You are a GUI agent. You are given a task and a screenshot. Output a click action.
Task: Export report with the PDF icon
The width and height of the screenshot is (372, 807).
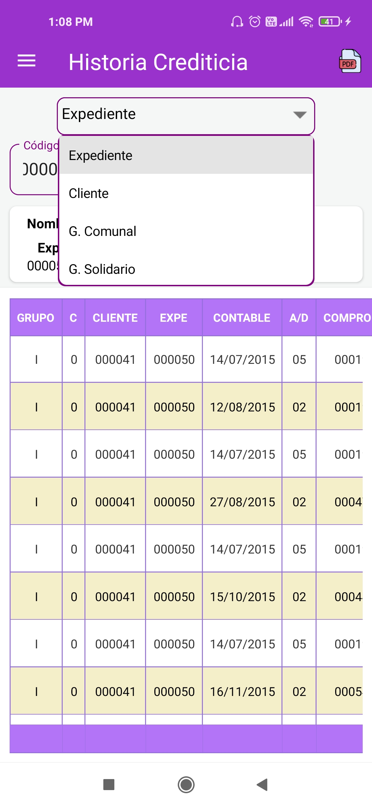tap(350, 61)
